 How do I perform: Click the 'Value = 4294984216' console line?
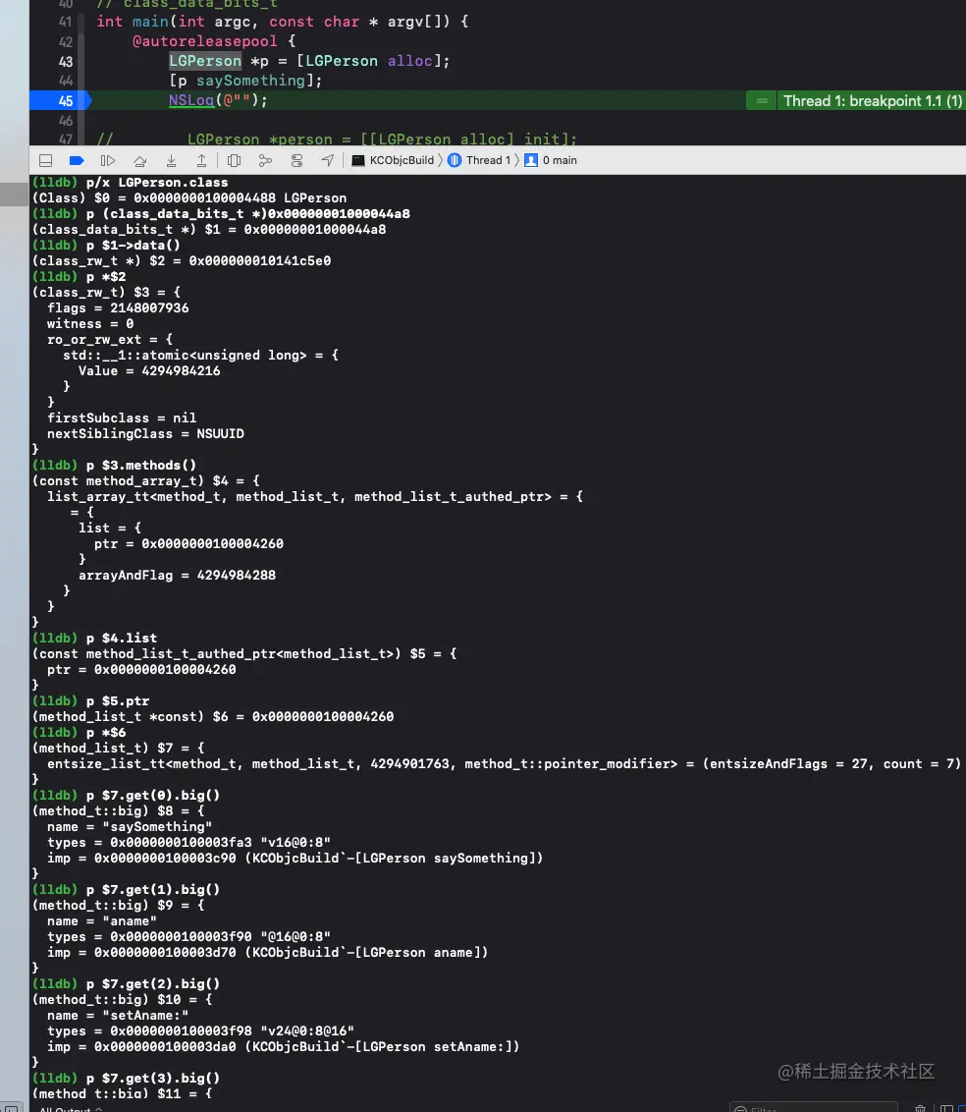(149, 371)
